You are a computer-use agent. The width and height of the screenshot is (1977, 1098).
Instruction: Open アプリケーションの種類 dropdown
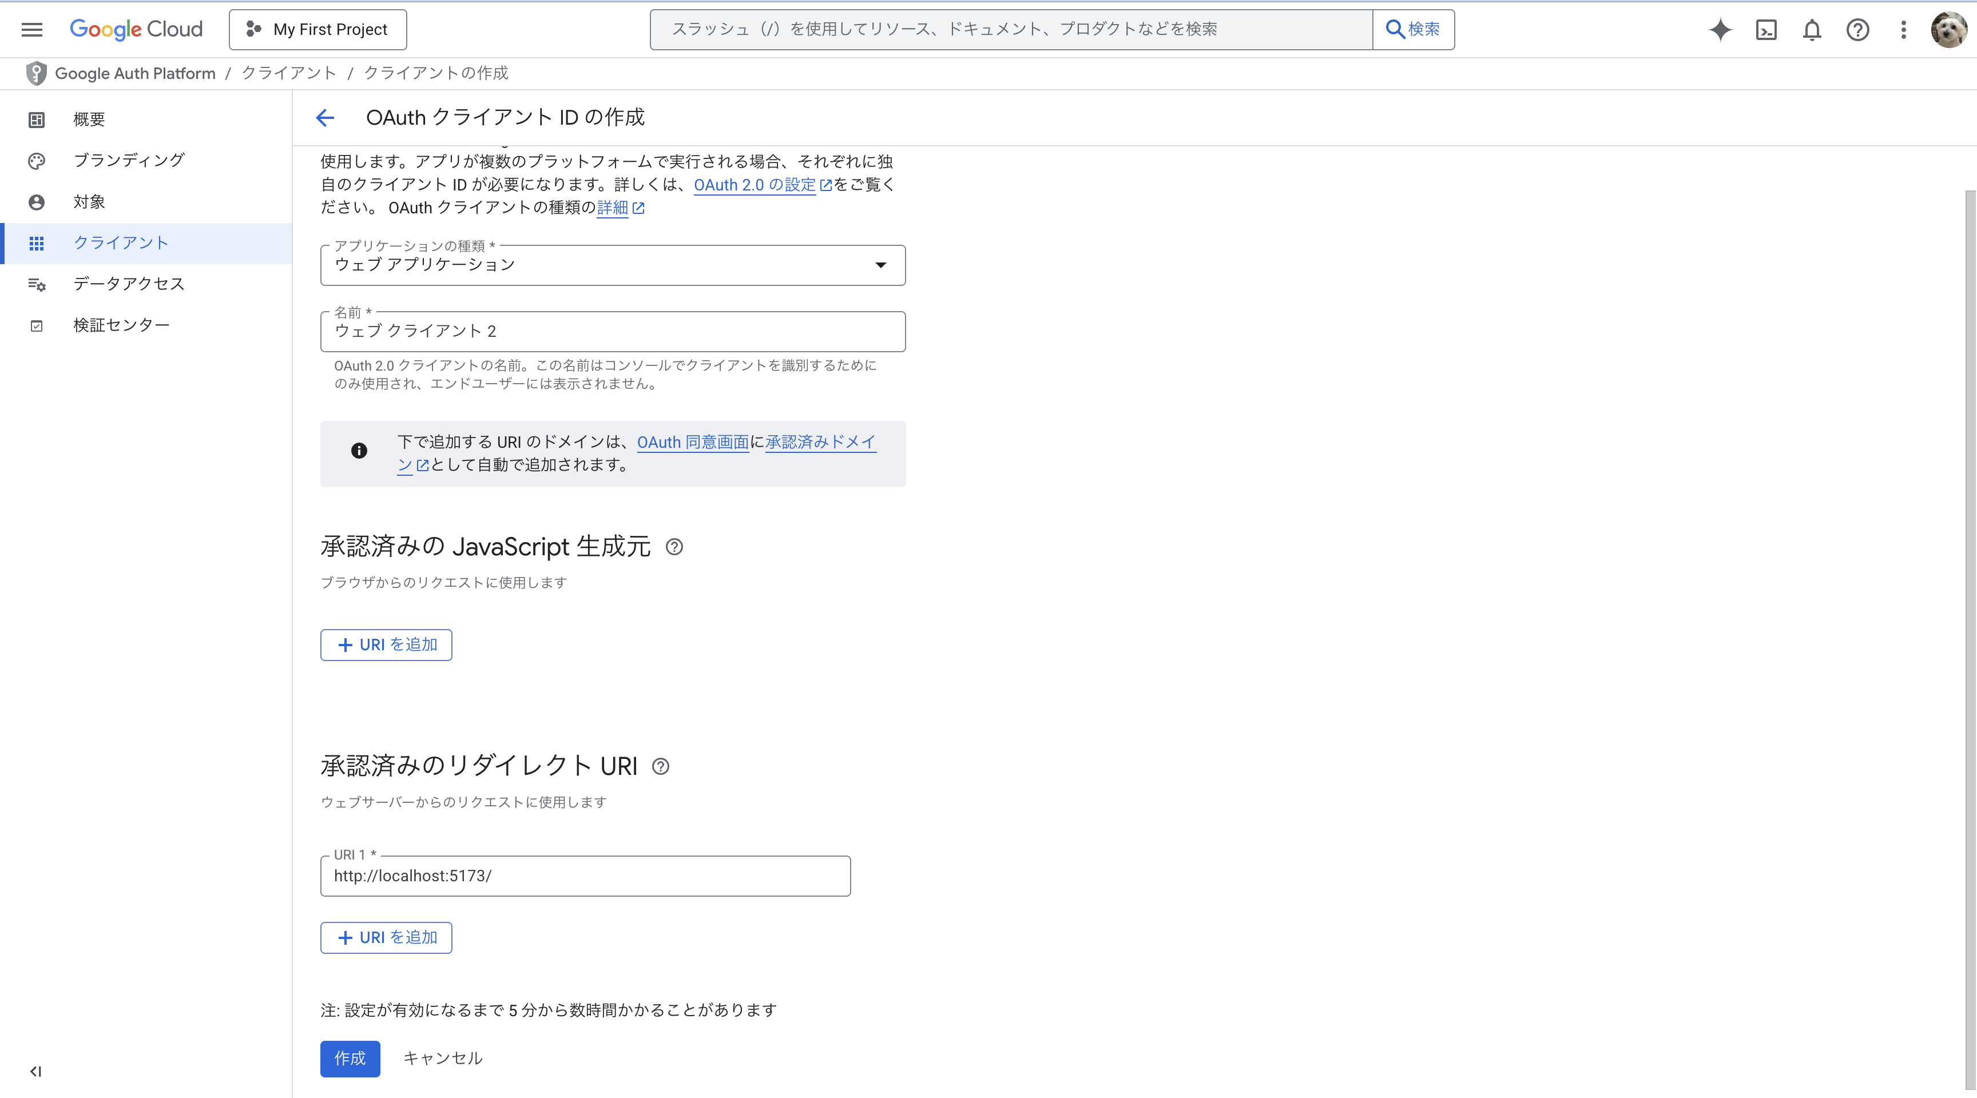(x=613, y=265)
